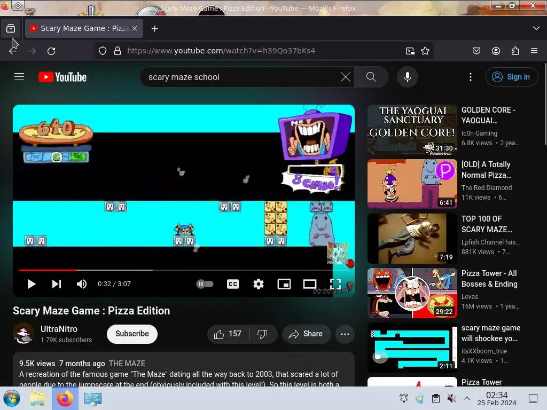Click the clipboard tray icon
The image size is (547, 410).
coord(436,398)
